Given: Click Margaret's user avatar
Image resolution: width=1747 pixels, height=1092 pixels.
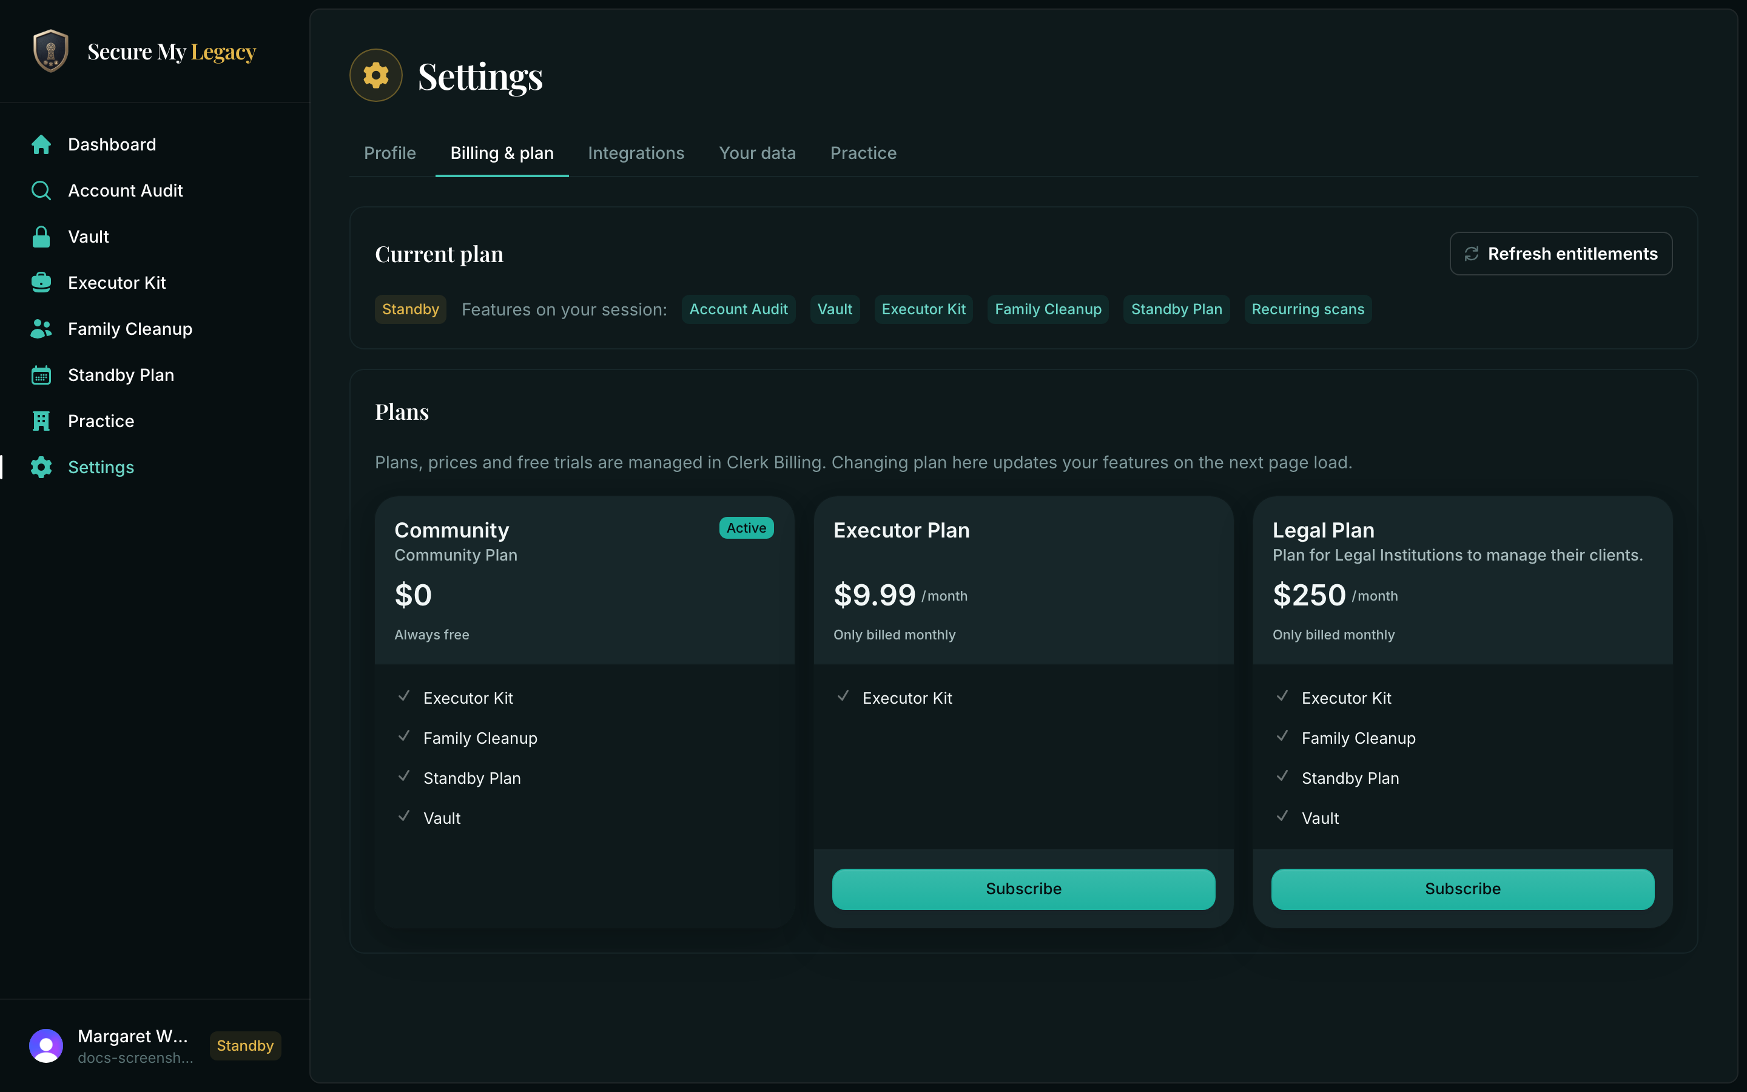Looking at the screenshot, I should click(x=46, y=1045).
